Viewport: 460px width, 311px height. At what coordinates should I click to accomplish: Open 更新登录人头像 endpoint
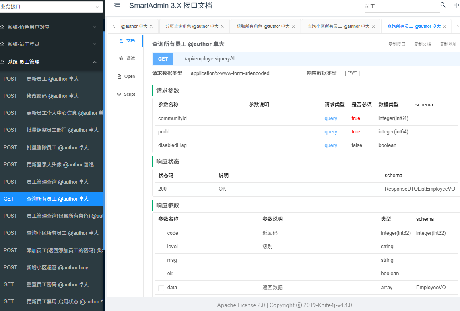pos(51,164)
